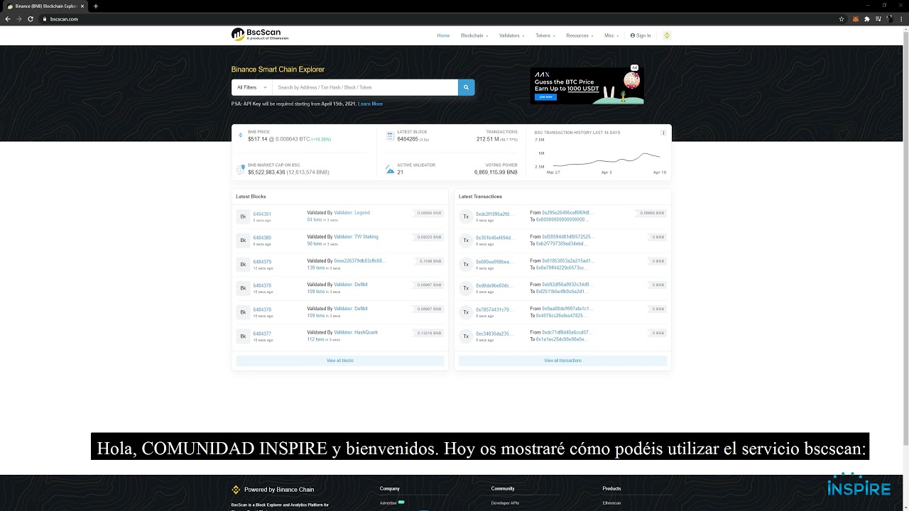Open From address 0xdc71df8d40a6ccd07
Image resolution: width=909 pixels, height=511 pixels.
[566, 333]
